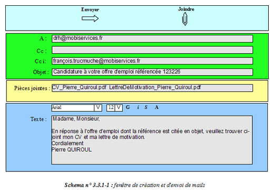Click the 'Pierre QUIROUL' signature line

pyautogui.click(x=72, y=150)
